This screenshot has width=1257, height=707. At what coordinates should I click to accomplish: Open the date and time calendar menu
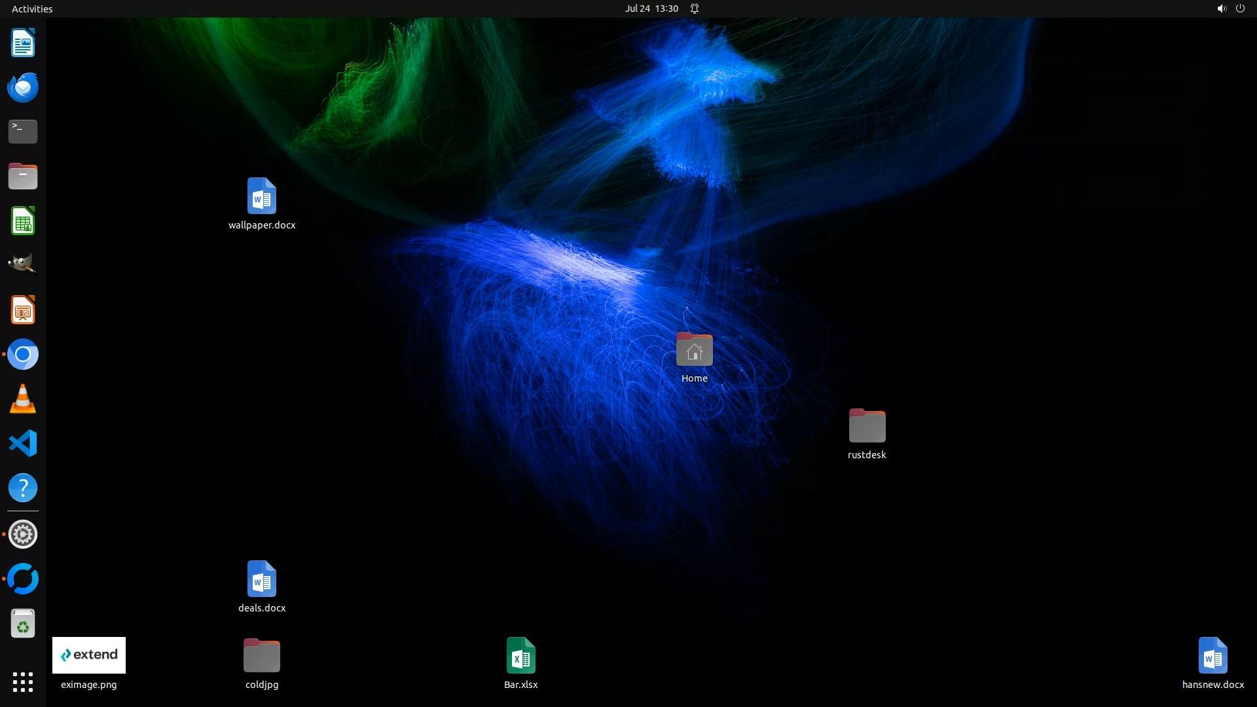click(x=651, y=9)
